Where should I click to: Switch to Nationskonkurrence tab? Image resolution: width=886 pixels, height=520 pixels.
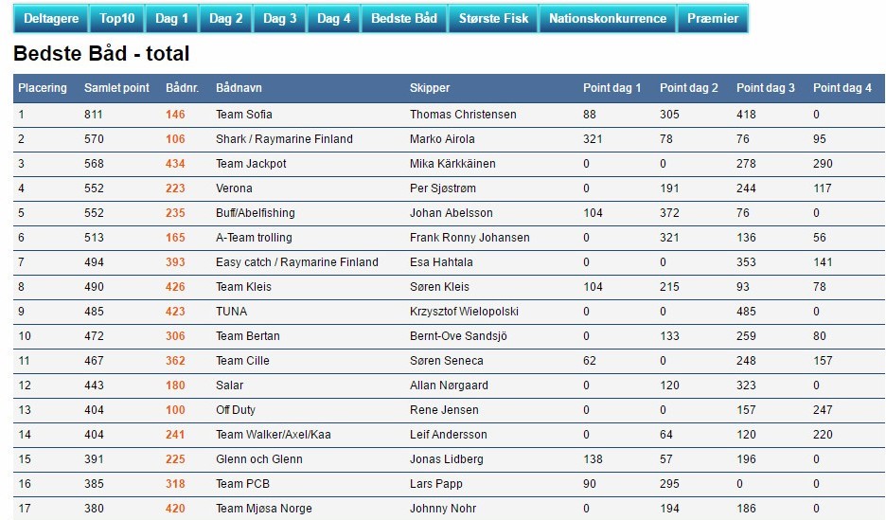coord(607,19)
